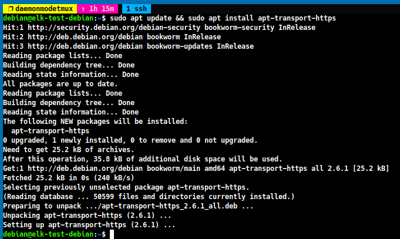Viewport: 400px width, 239px height.
Task: Click the uptime arrow icon in status bar
Action: 83,9
